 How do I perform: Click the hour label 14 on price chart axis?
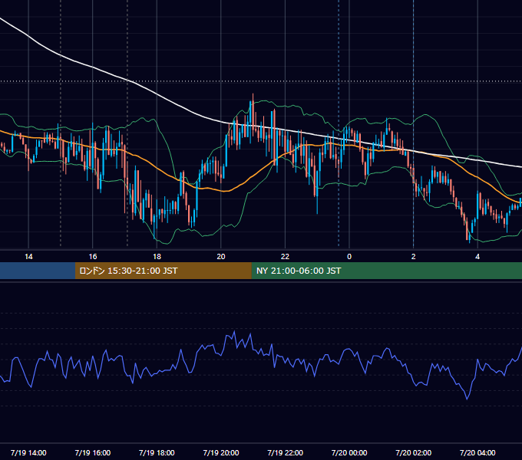click(x=28, y=257)
